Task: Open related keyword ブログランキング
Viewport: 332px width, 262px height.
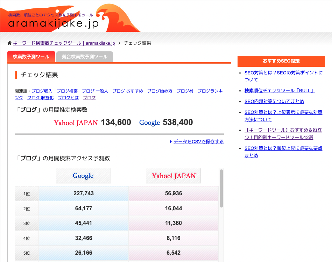Action: coord(210,91)
